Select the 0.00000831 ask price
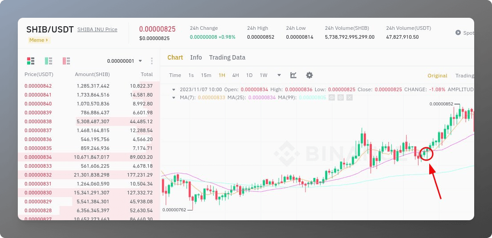The image size is (492, 238). (x=38, y=184)
